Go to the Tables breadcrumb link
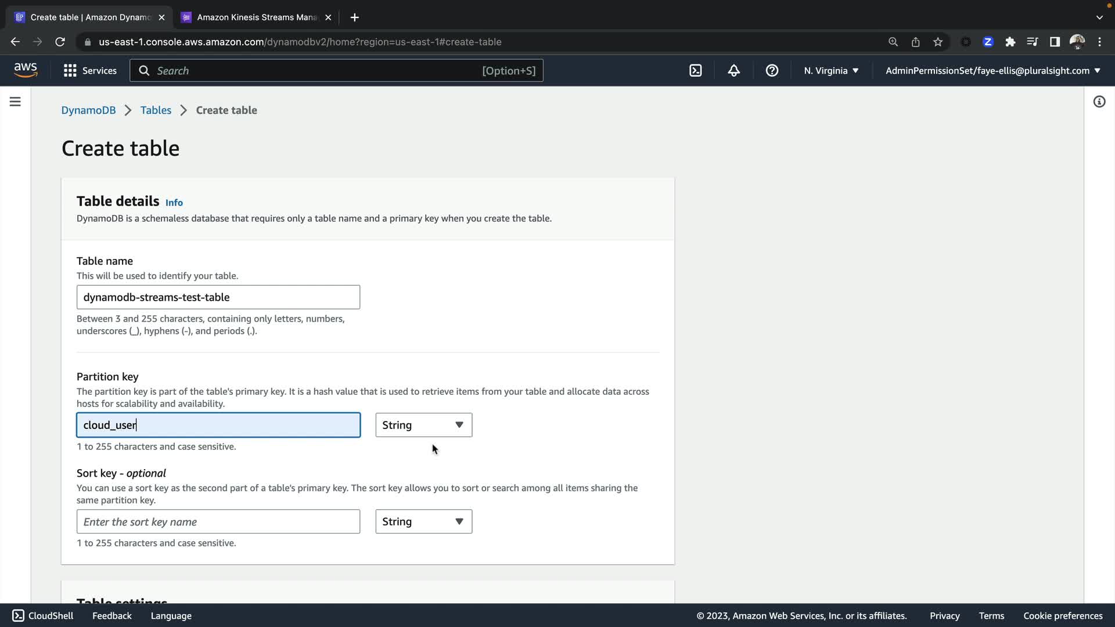This screenshot has width=1115, height=627. (156, 110)
